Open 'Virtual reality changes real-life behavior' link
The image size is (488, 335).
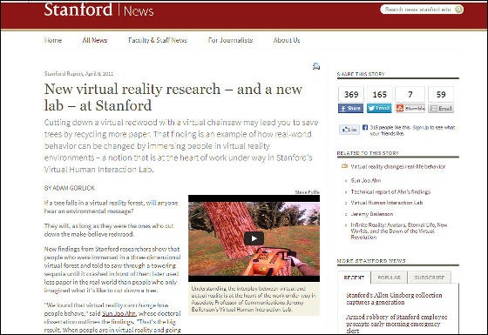click(x=398, y=166)
